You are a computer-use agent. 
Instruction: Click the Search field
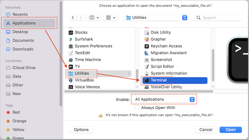pyautogui.click(x=218, y=18)
